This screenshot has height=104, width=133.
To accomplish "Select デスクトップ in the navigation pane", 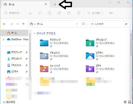I will pyautogui.click(x=14, y=52).
